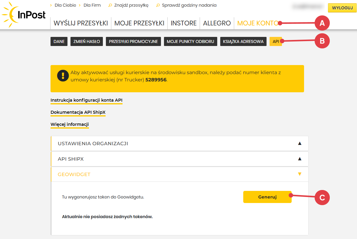Open the INSTORE tab
The image size is (357, 239).
pos(184,23)
